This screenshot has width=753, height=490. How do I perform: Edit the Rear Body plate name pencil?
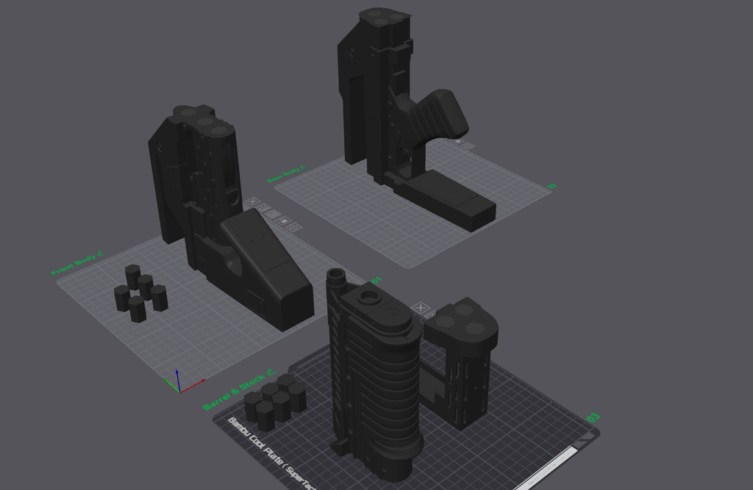[302, 167]
